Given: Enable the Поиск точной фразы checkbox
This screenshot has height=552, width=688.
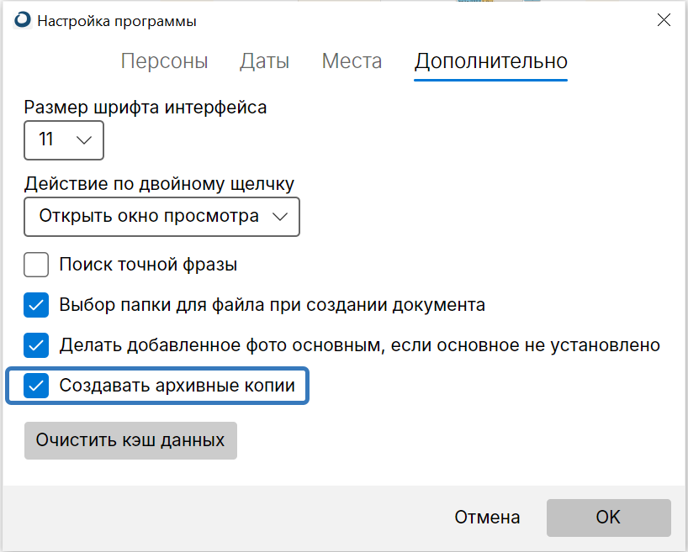Looking at the screenshot, I should 36,265.
